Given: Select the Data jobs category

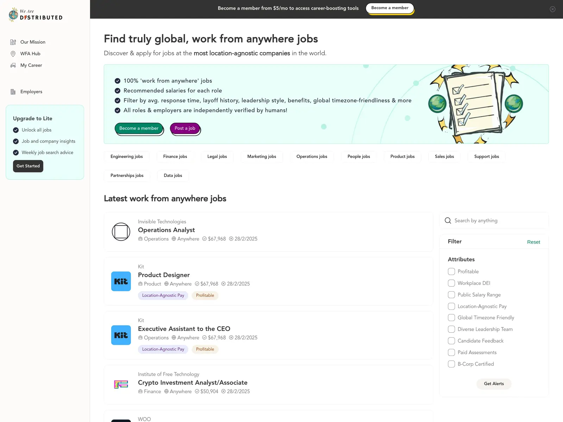Looking at the screenshot, I should click(x=173, y=175).
